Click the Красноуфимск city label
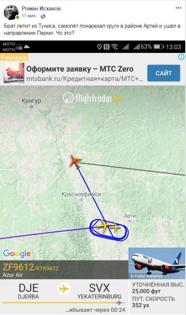This screenshot has height=315, width=186. (x=81, y=194)
